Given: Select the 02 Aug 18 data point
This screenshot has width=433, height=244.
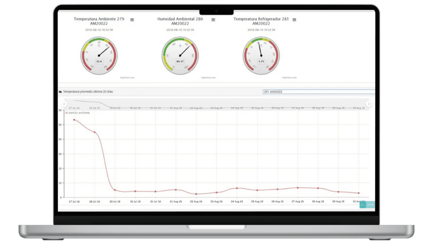Looking at the screenshot, I should [x=196, y=194].
